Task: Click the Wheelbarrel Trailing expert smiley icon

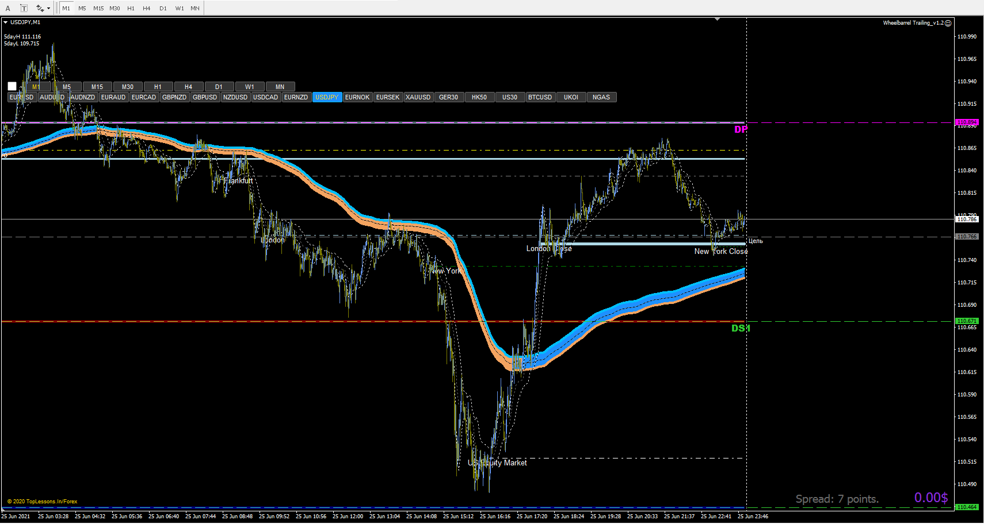Action: tap(948, 23)
